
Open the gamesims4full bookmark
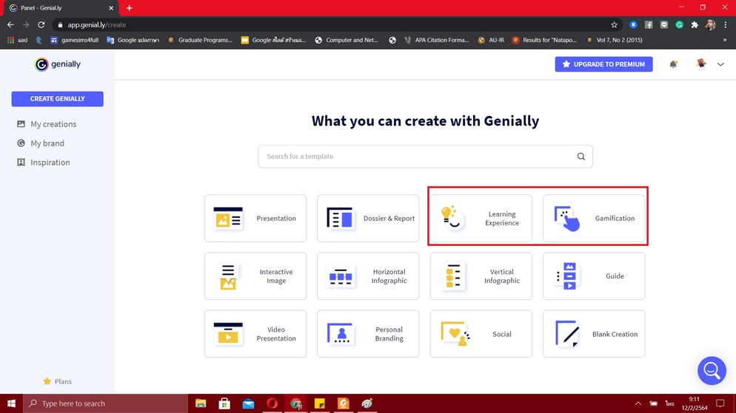75,40
